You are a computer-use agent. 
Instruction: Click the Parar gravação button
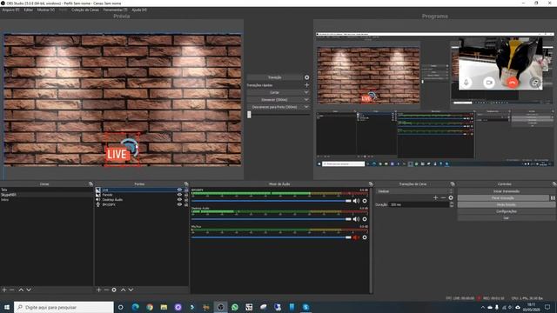pyautogui.click(x=503, y=198)
